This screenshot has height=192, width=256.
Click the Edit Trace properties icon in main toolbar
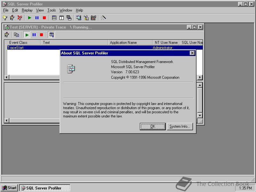coord(12,18)
